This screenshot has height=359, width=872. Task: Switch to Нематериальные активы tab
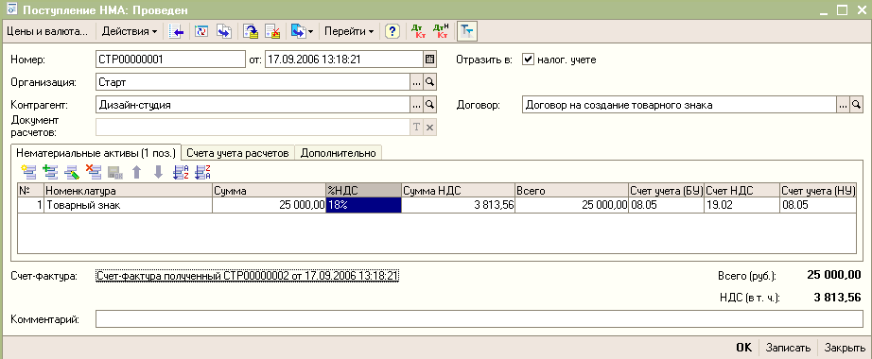click(x=96, y=153)
